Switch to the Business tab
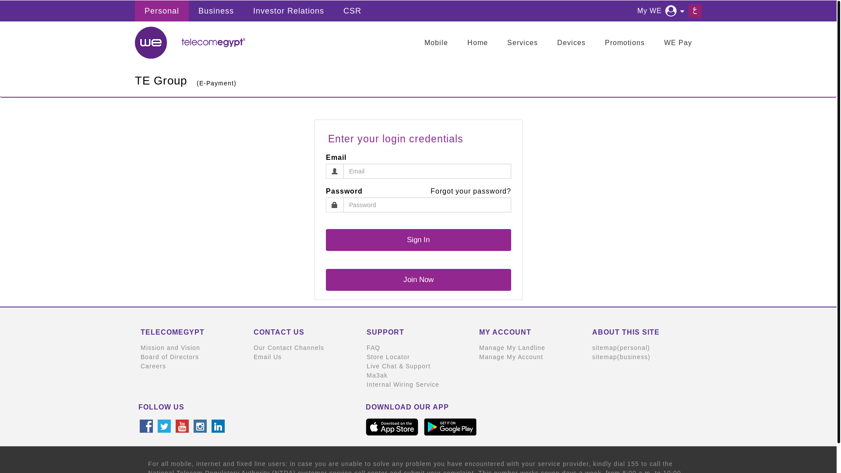Screen dimensions: 841x473 tap(216, 11)
